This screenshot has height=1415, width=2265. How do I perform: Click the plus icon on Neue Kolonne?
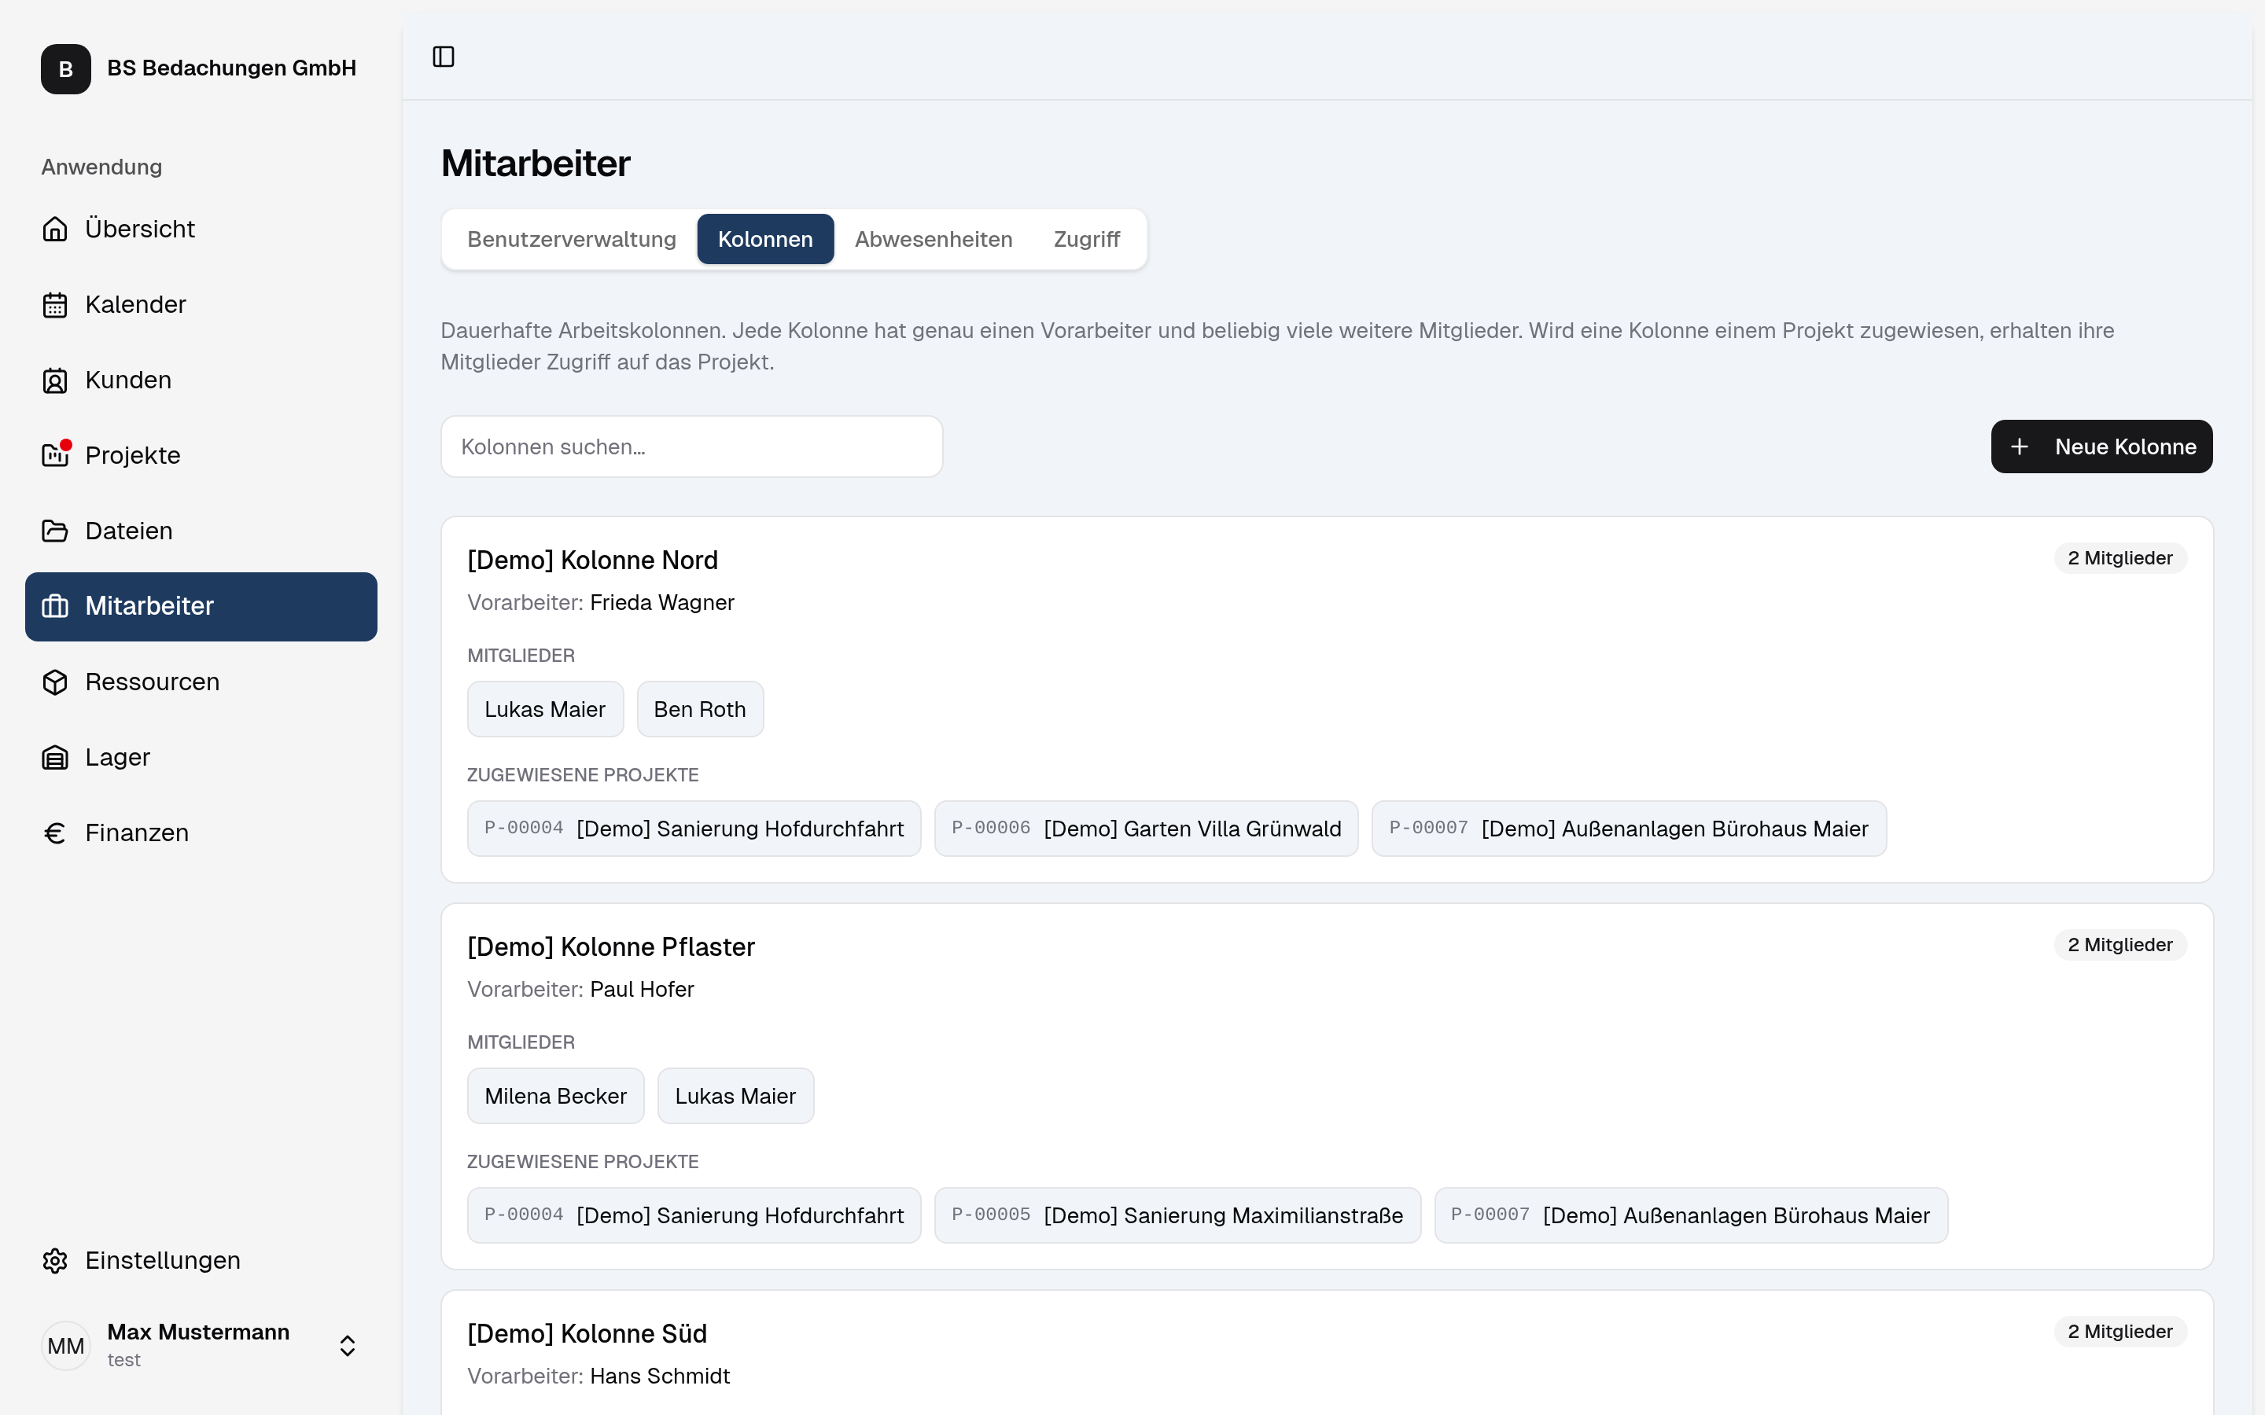pos(2020,447)
